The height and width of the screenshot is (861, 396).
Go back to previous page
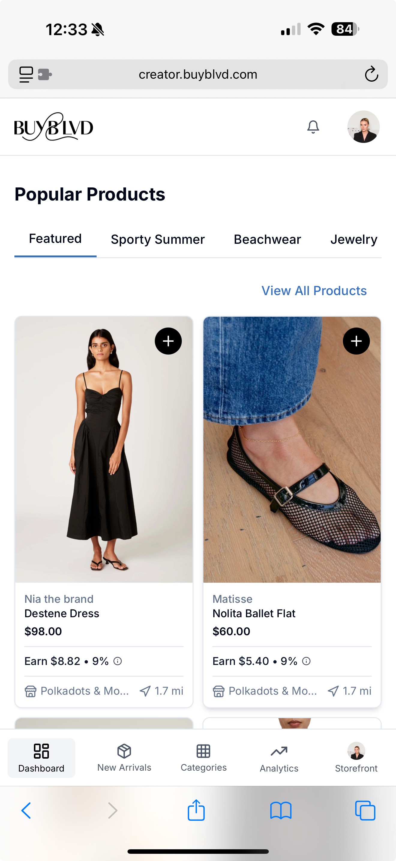click(26, 810)
